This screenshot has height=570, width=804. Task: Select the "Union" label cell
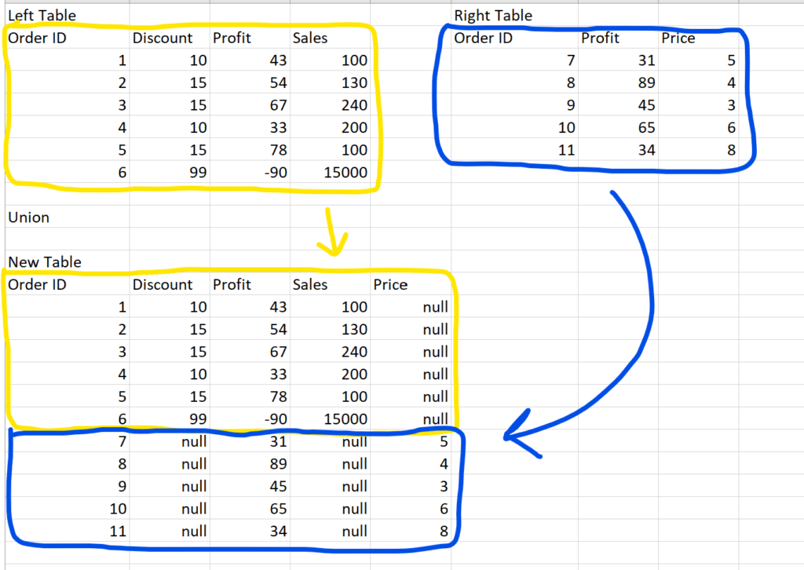(x=29, y=217)
